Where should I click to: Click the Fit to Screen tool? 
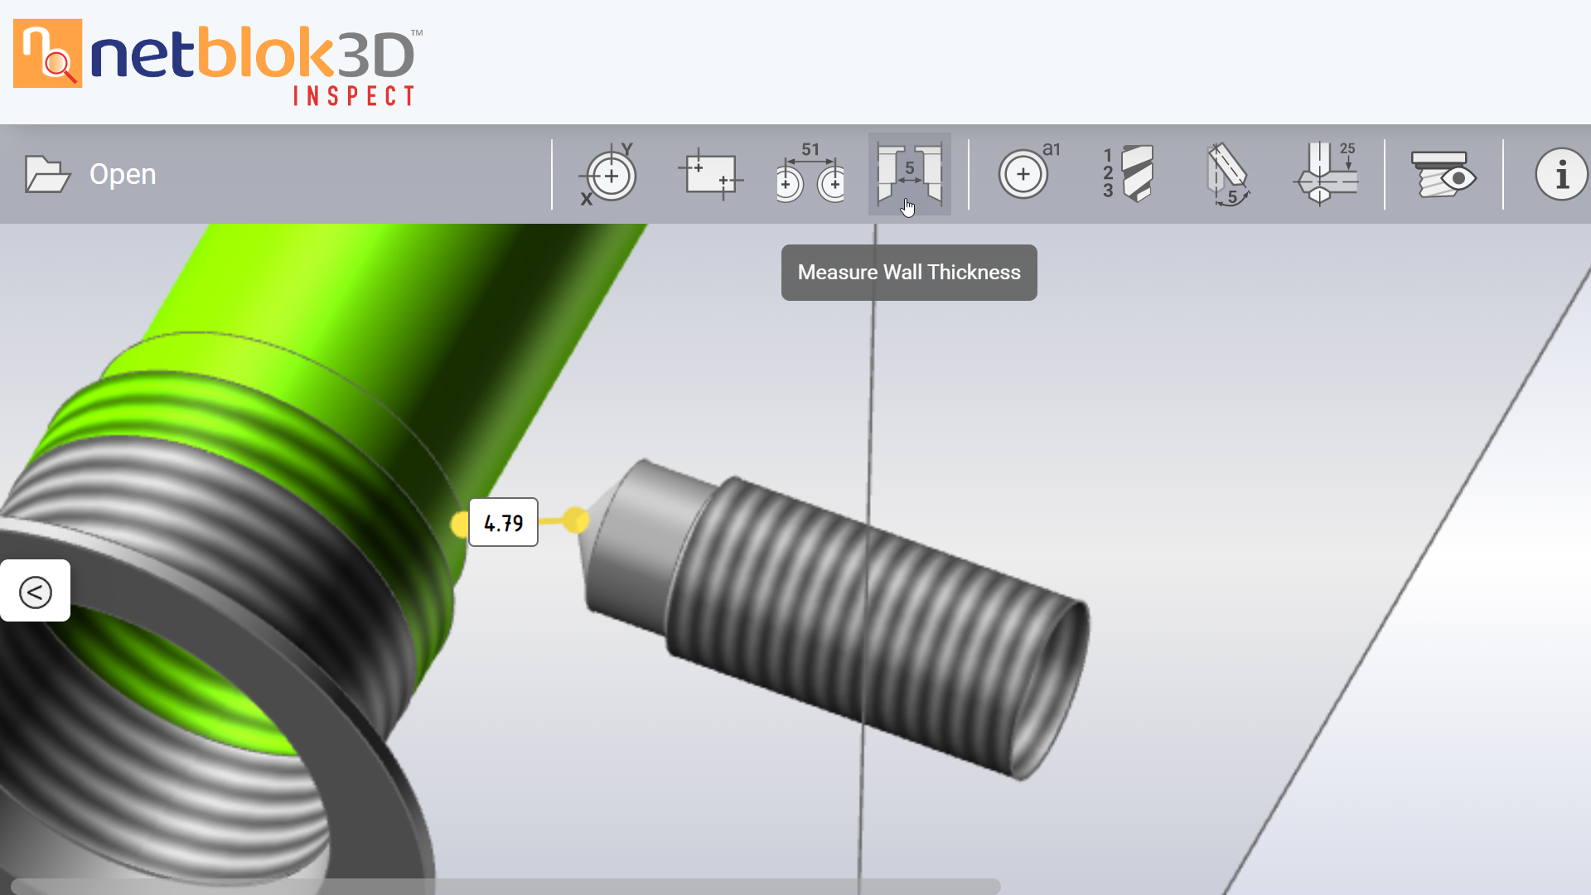[x=709, y=174]
